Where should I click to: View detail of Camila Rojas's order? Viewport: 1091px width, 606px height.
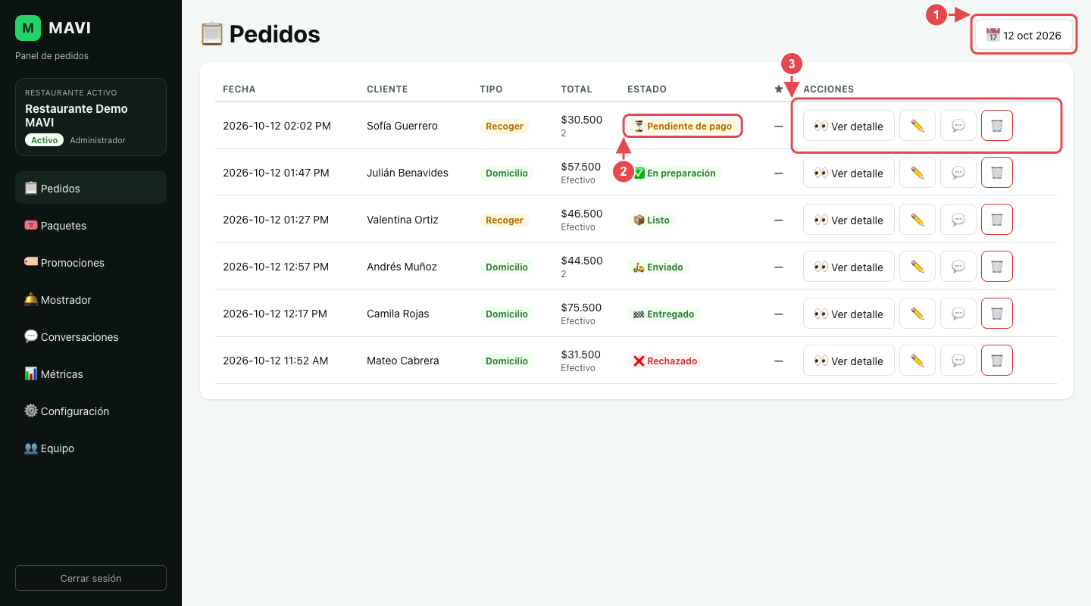click(849, 314)
